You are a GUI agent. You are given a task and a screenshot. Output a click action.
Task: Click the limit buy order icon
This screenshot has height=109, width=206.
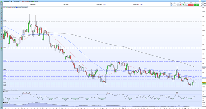[178, 5]
